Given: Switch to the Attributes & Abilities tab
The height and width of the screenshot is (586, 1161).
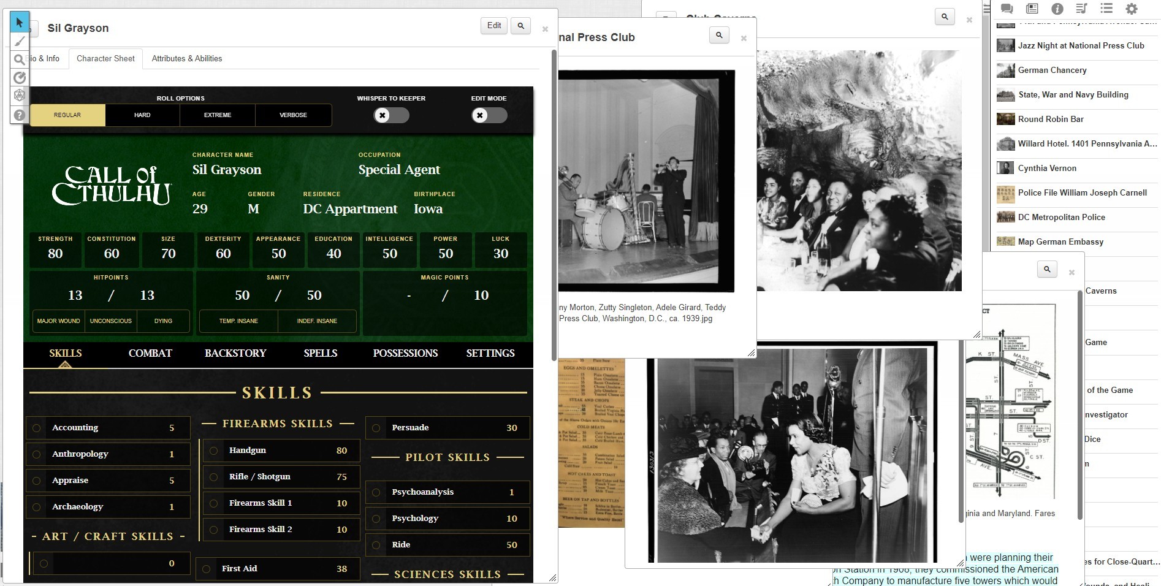Looking at the screenshot, I should pos(187,59).
